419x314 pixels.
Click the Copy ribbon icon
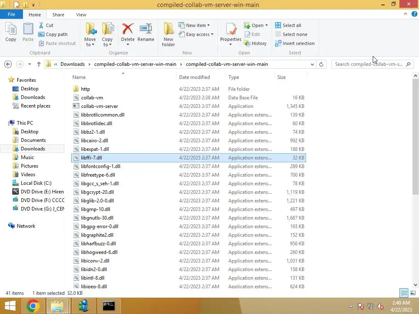(x=11, y=32)
